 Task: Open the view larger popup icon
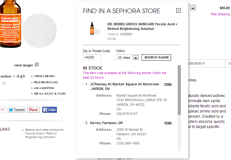36,65
